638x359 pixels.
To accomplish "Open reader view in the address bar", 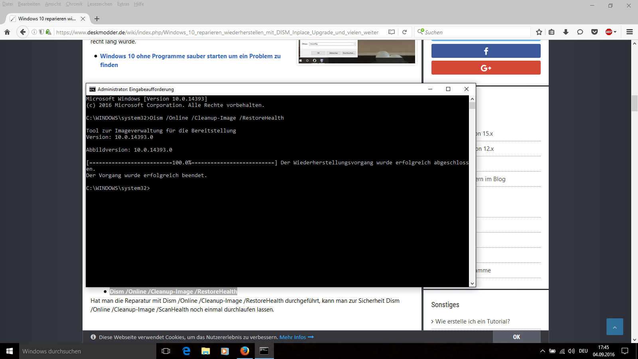I will (x=392, y=32).
